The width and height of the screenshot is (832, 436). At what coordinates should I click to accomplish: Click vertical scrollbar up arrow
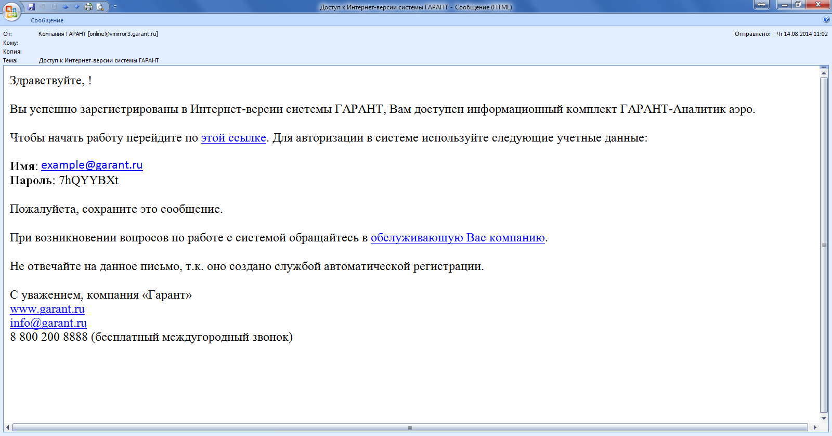coord(824,73)
